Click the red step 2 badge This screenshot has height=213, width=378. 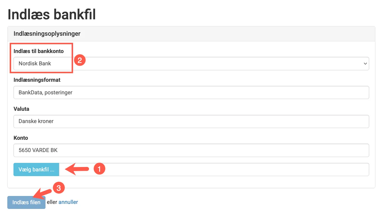[x=80, y=60]
